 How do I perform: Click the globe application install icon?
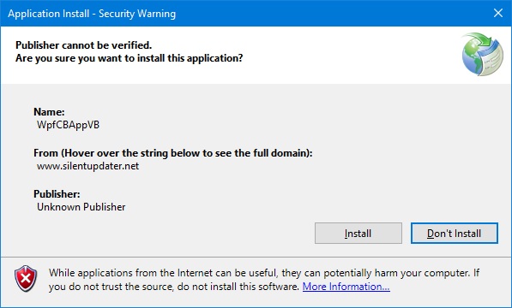[482, 54]
